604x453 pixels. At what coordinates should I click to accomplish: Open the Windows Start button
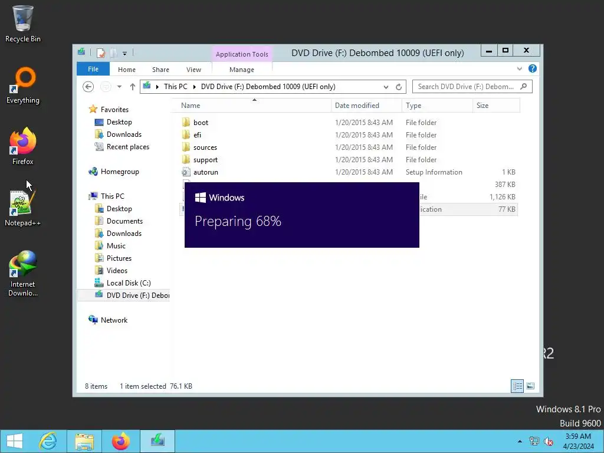click(x=15, y=441)
